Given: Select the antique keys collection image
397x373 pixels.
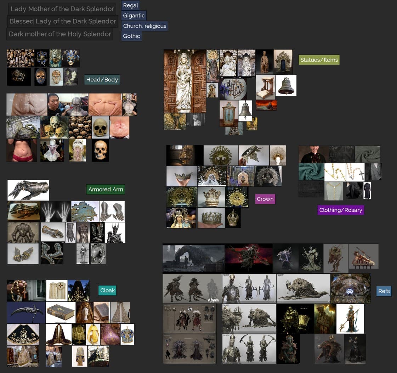Looking at the screenshot, I should click(233, 89).
